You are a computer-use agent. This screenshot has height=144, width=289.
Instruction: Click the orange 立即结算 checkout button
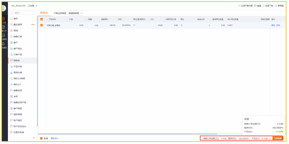tap(278, 138)
